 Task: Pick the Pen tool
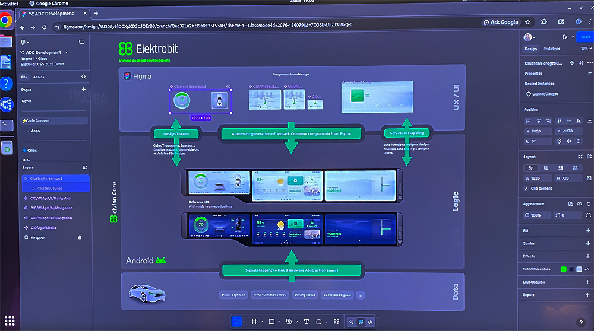[289, 322]
